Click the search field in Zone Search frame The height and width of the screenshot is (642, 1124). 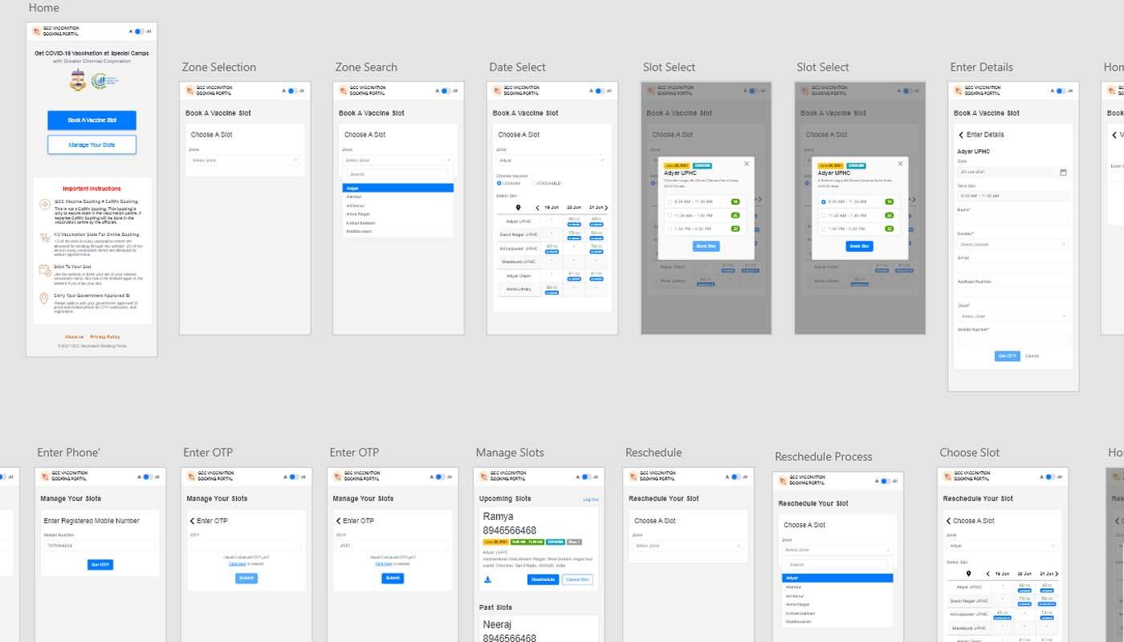(397, 174)
